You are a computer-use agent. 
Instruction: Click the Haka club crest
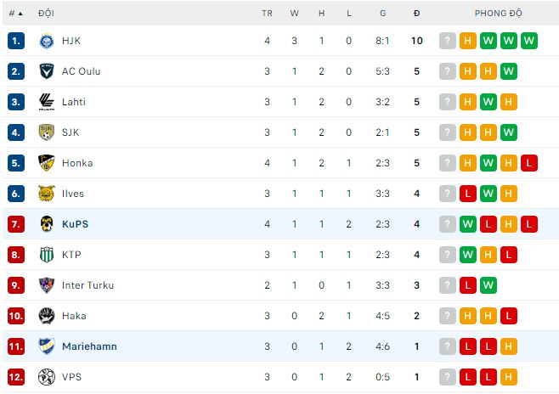tap(47, 316)
